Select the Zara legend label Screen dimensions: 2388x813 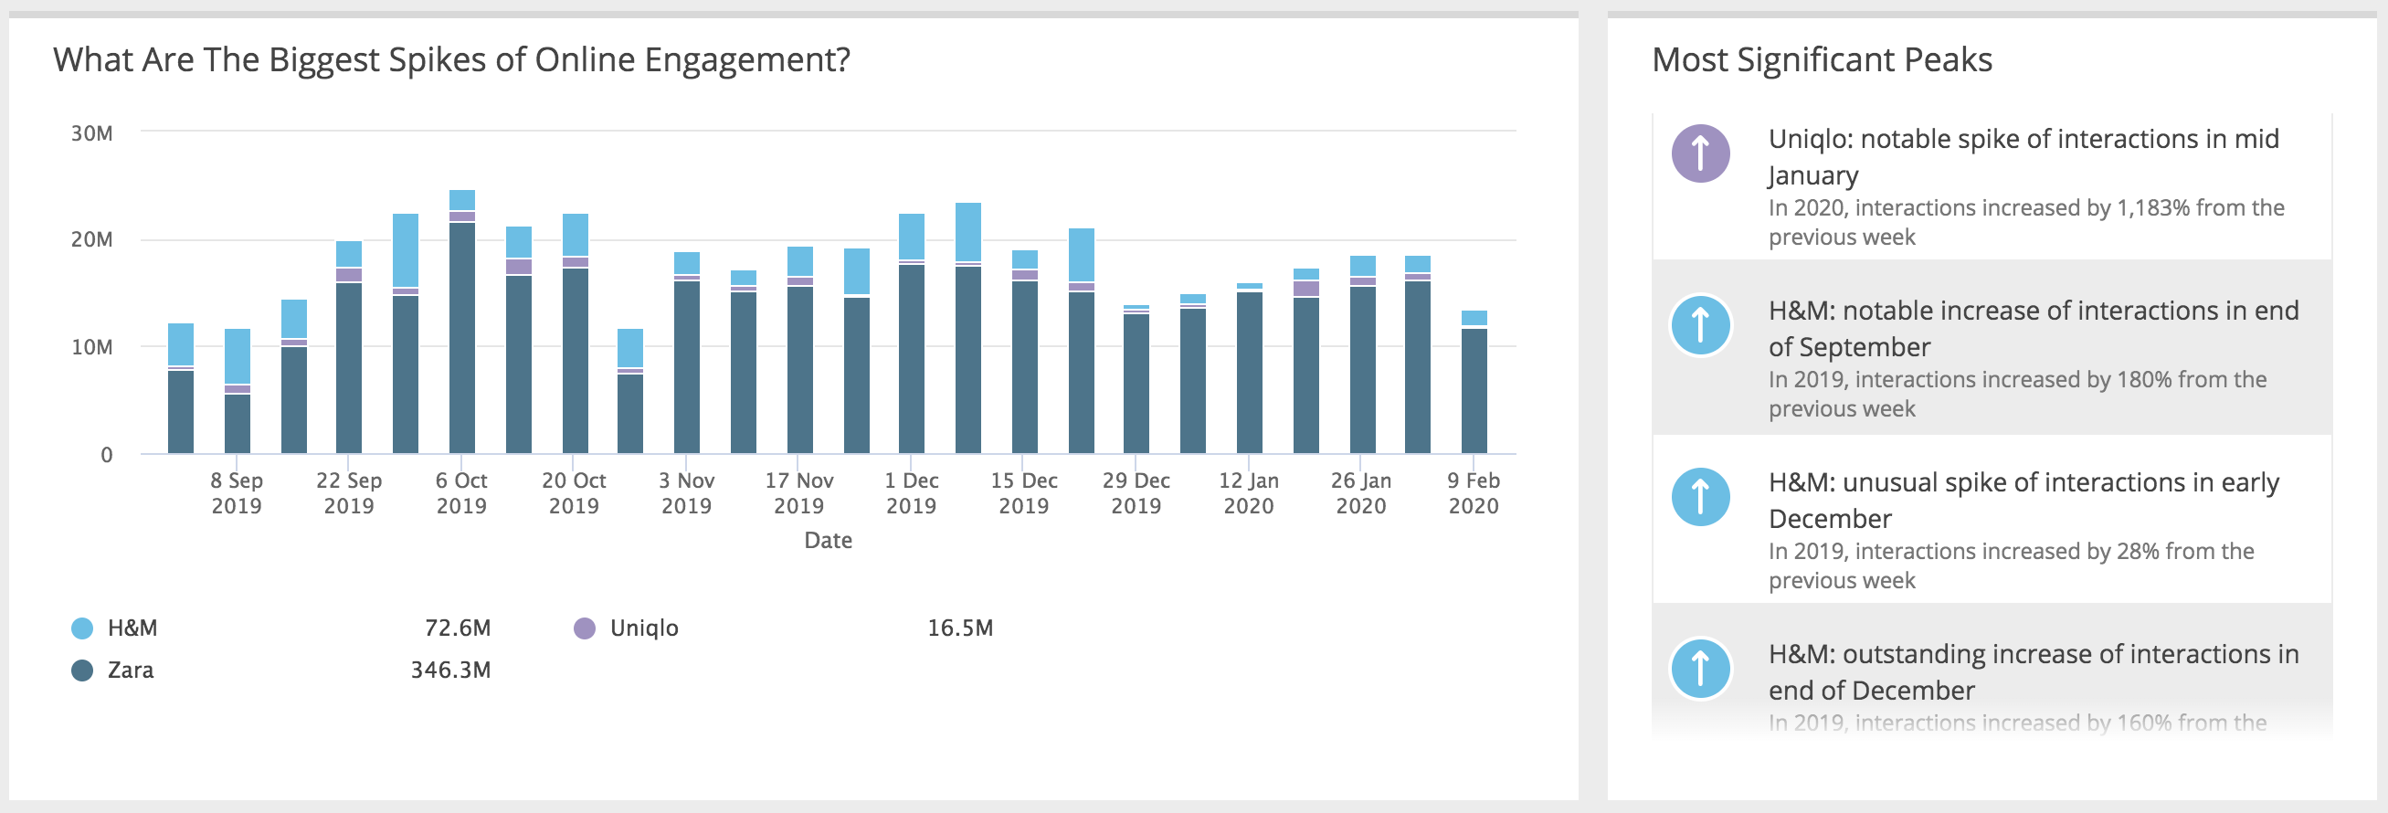pyautogui.click(x=131, y=670)
